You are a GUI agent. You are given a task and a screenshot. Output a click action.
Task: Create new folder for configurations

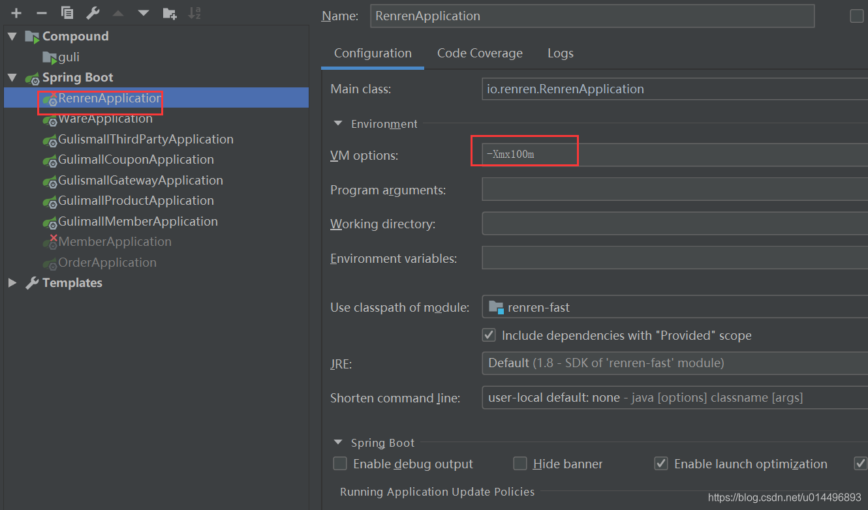pyautogui.click(x=170, y=13)
